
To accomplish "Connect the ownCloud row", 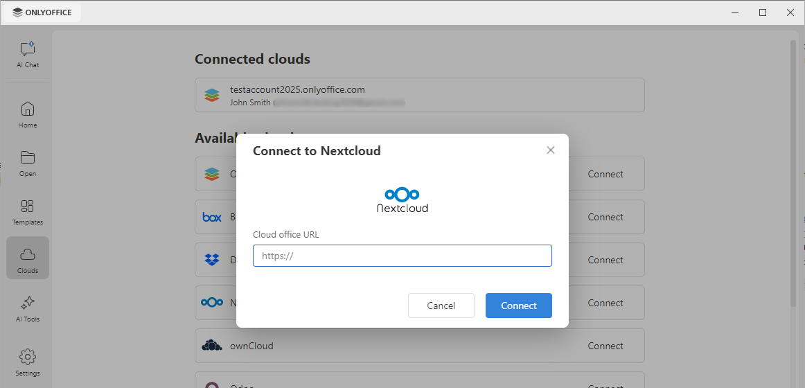I will coord(605,346).
